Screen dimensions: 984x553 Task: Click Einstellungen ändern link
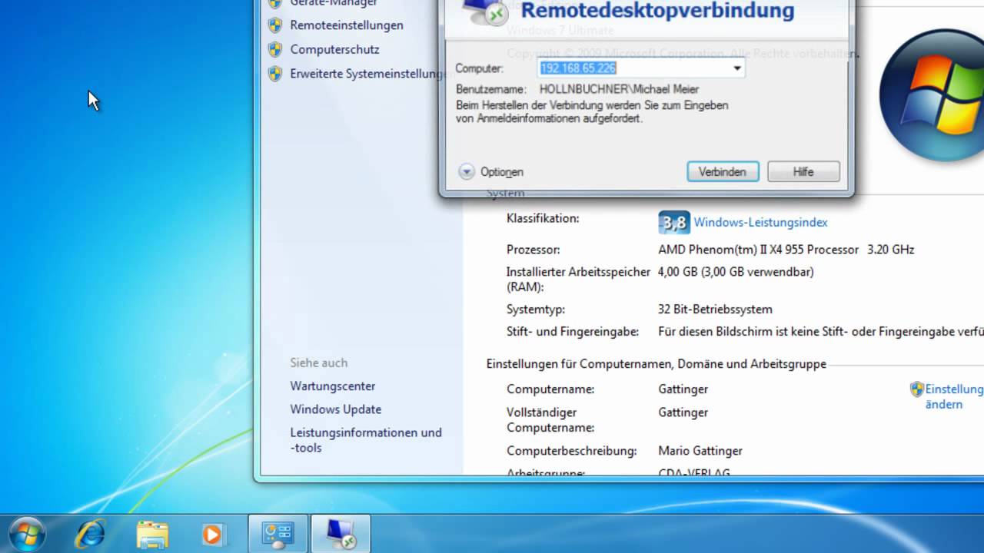pyautogui.click(x=954, y=396)
